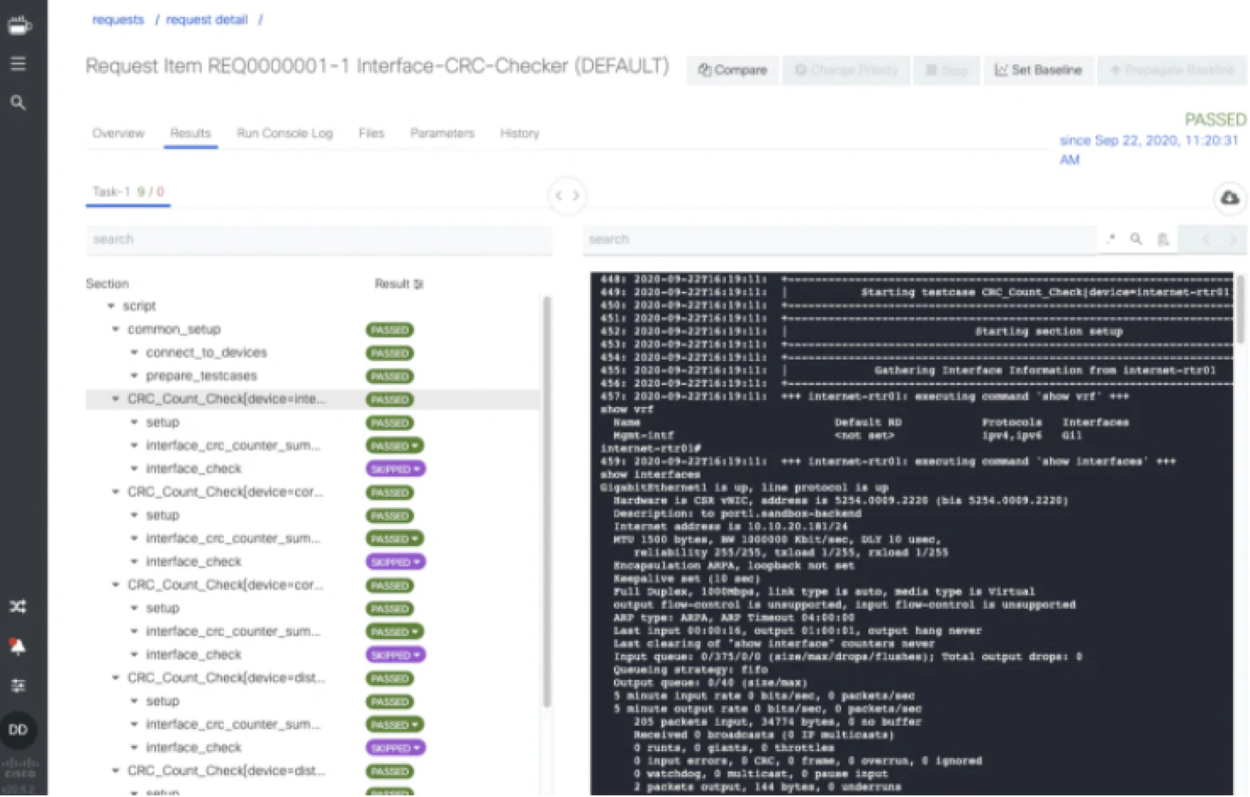Follow the request detail breadcrumb link
Viewport: 1250px width, 797px height.
pos(207,20)
